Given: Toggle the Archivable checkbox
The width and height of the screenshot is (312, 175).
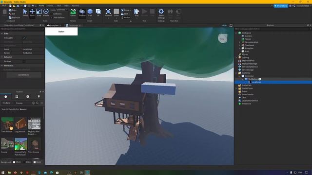Looking at the screenshot, I should (x=24, y=38).
